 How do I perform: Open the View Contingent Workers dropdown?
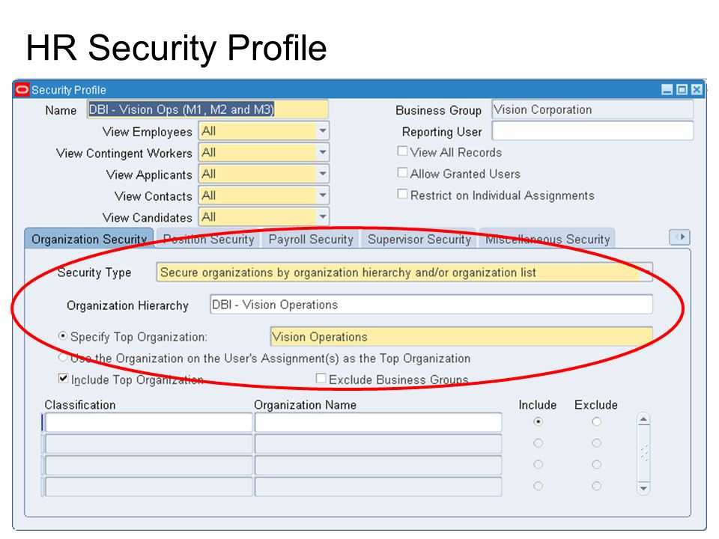pyautogui.click(x=323, y=152)
